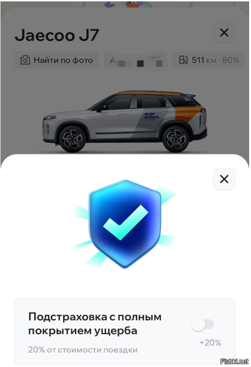Close the insurance bottom sheet
Image resolution: width=251 pixels, height=367 pixels.
224,179
